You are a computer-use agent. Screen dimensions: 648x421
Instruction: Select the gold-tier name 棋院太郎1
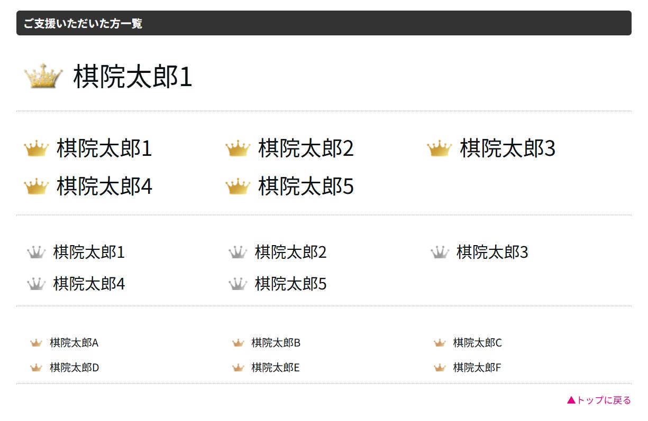(x=104, y=149)
